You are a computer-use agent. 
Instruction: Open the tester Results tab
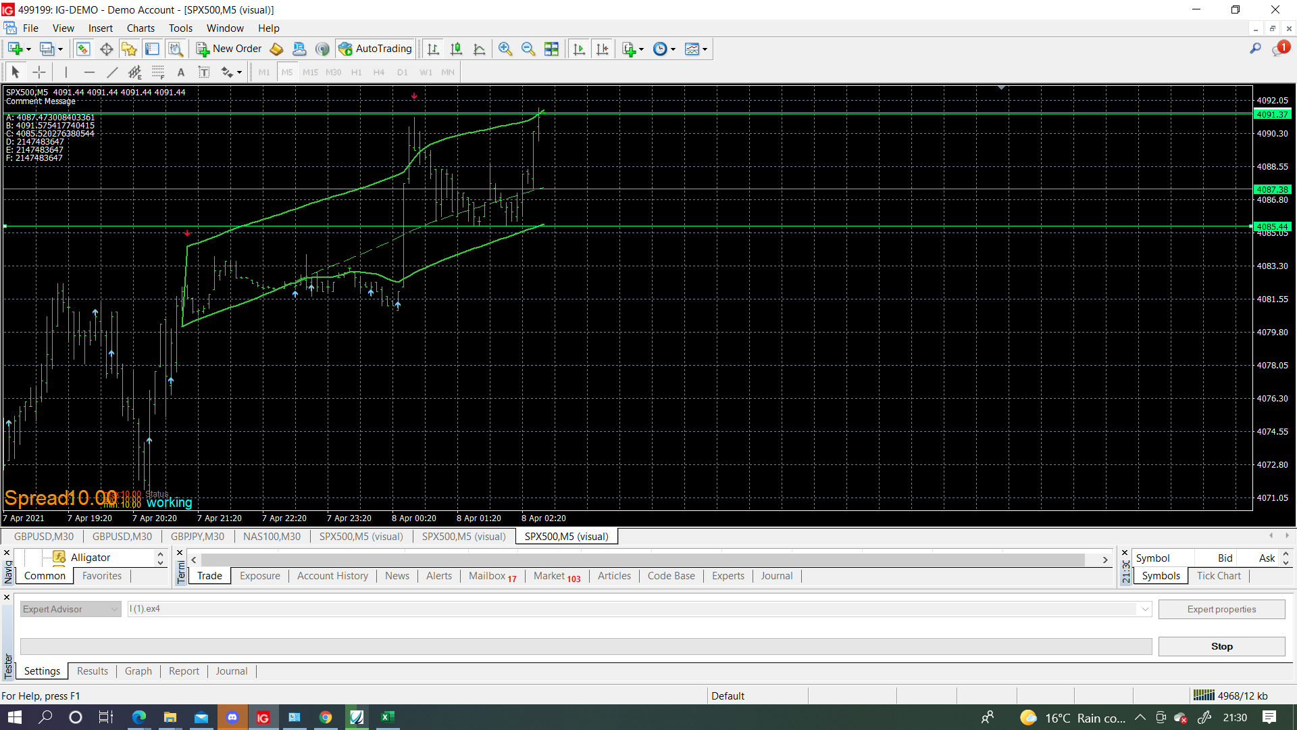click(93, 671)
